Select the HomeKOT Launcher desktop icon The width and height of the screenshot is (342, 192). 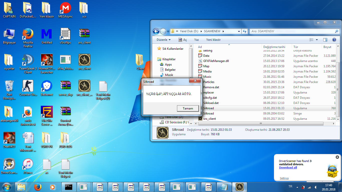(x=47, y=64)
